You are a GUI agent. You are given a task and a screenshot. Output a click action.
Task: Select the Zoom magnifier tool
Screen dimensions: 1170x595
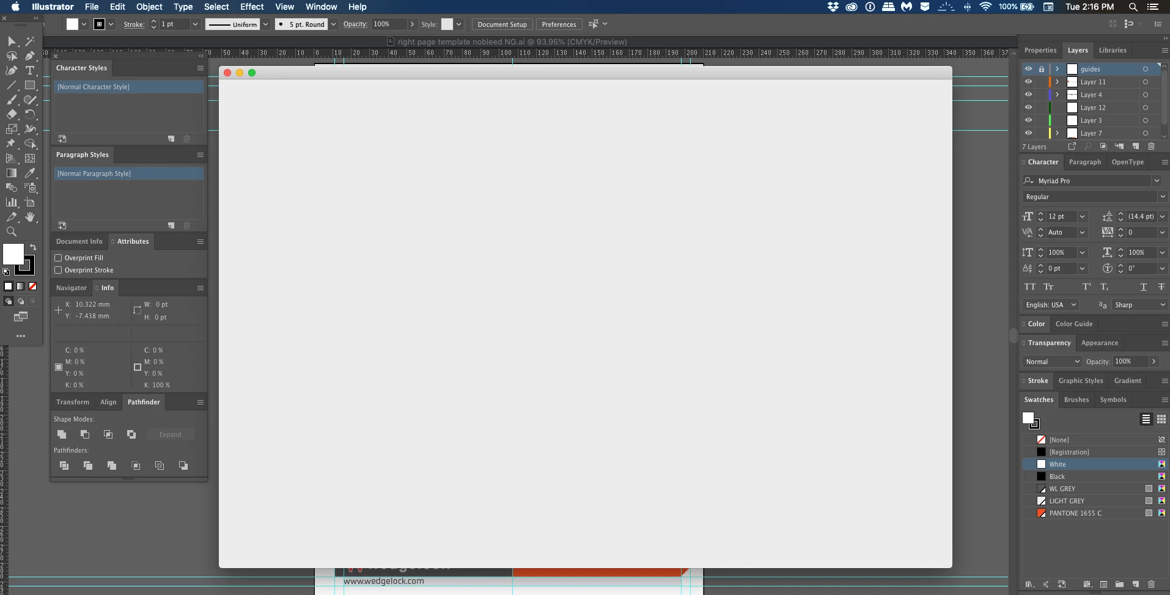tap(12, 232)
